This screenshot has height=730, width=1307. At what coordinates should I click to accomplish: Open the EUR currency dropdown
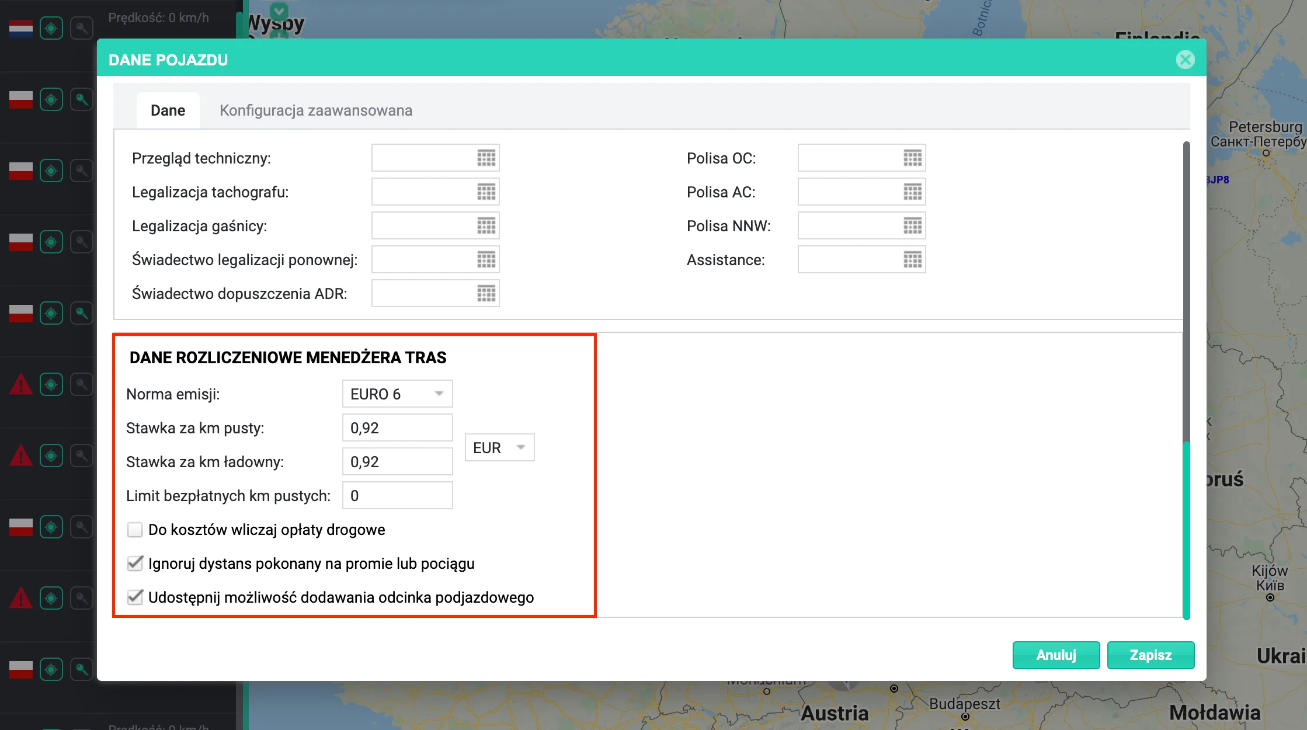[499, 448]
